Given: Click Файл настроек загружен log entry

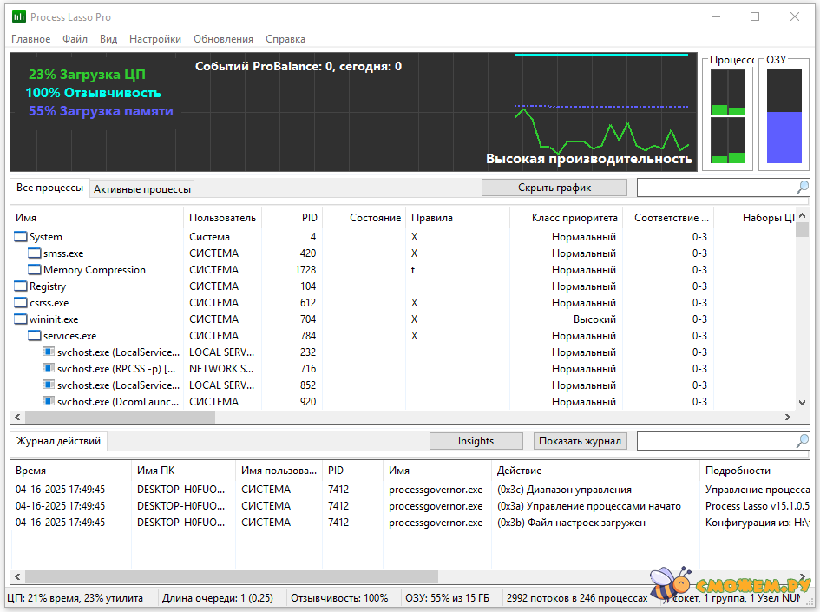Looking at the screenshot, I should click(571, 523).
